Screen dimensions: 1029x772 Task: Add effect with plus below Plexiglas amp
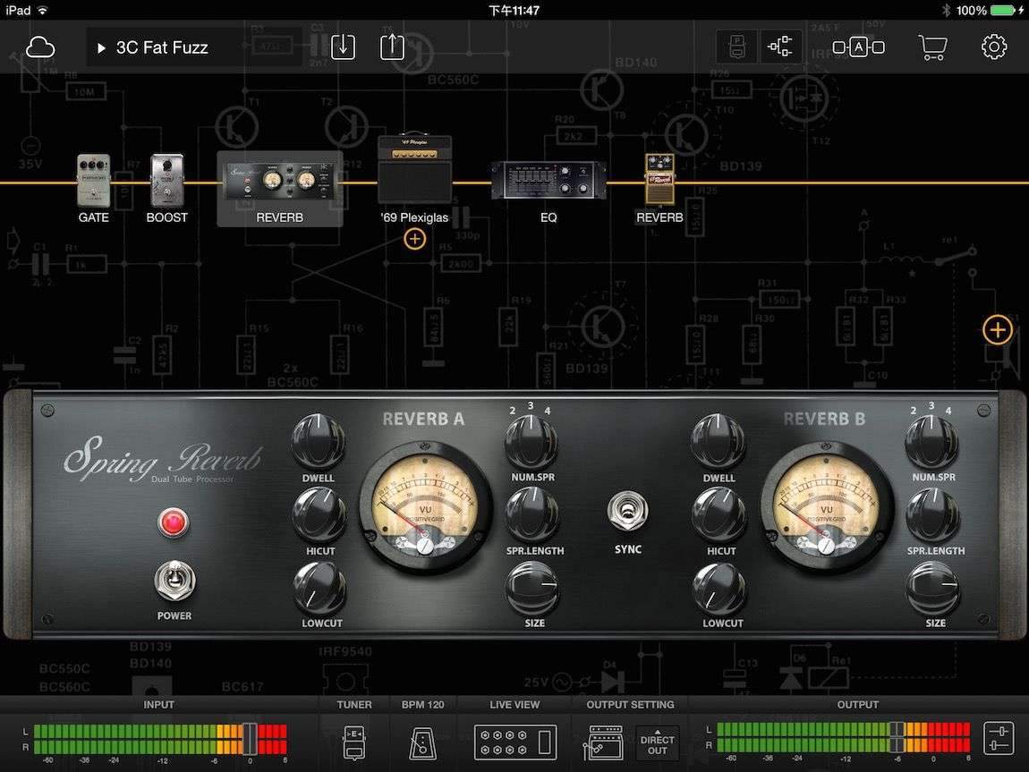tap(414, 239)
